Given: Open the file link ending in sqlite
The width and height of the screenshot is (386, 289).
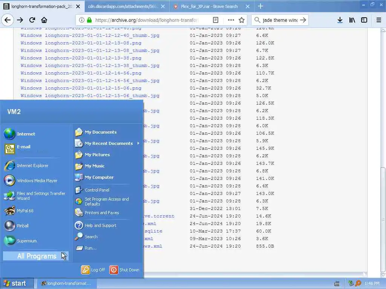Looking at the screenshot, I should (x=153, y=231).
